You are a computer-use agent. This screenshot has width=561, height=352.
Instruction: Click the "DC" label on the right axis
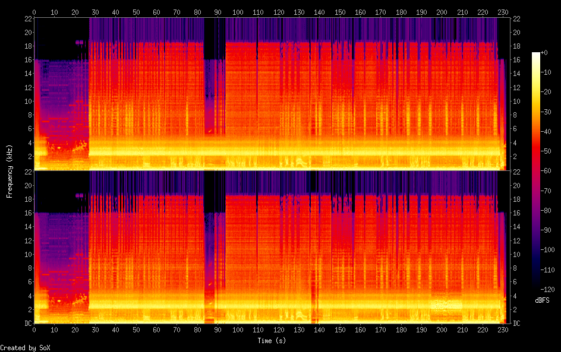(516, 324)
